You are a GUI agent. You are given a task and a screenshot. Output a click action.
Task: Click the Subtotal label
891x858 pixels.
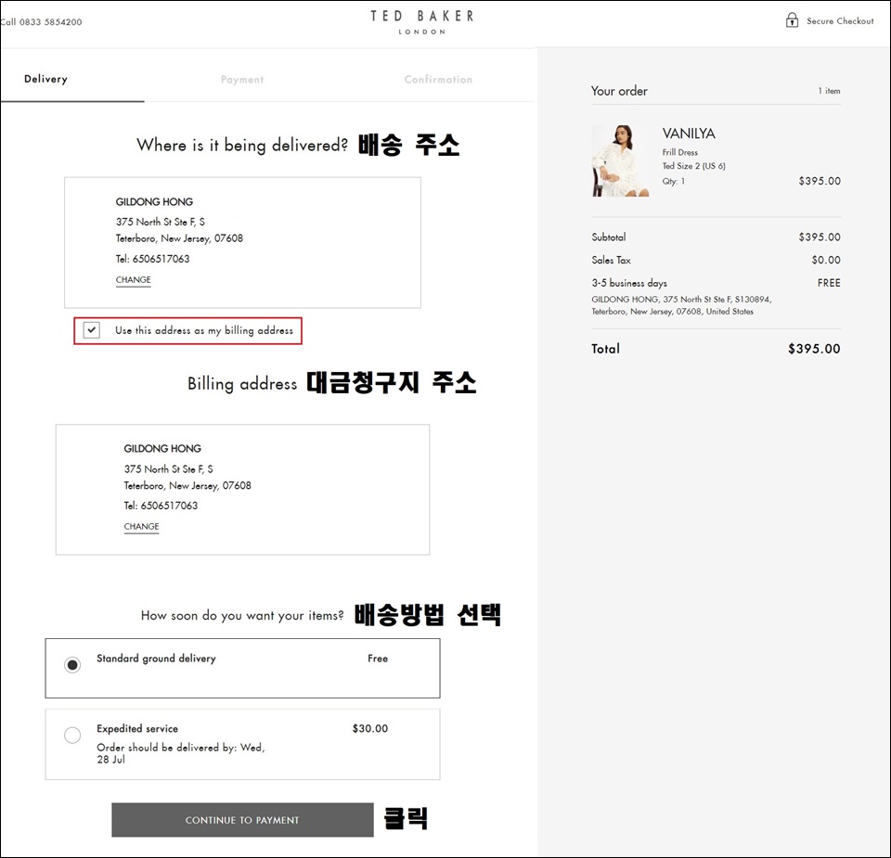(x=609, y=237)
